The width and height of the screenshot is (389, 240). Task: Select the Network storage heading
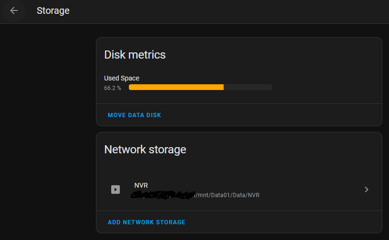click(145, 150)
